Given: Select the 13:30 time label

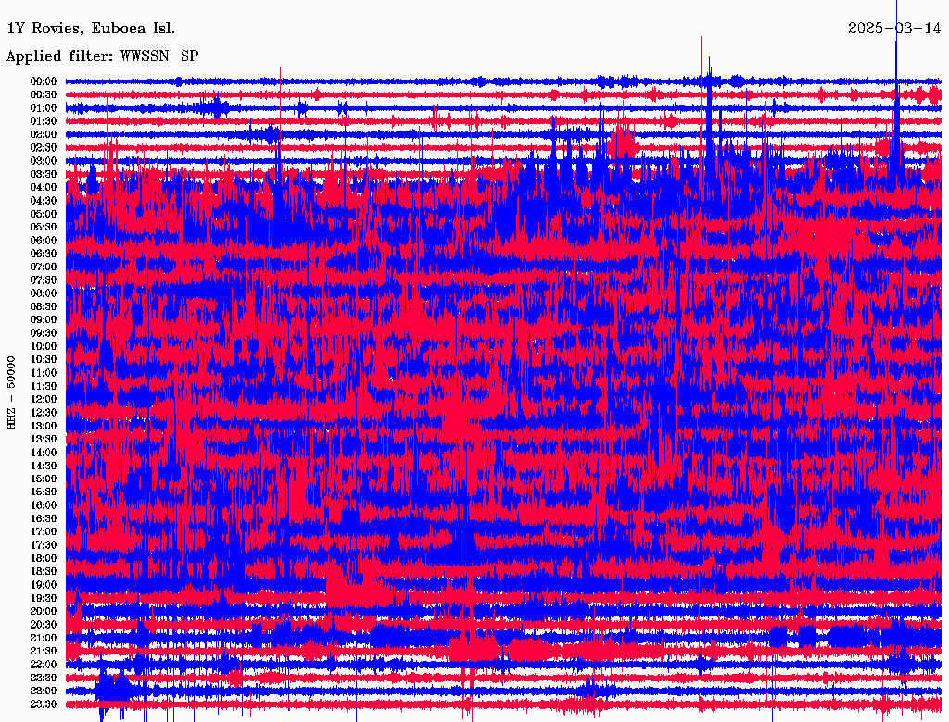Looking at the screenshot, I should pos(43,440).
